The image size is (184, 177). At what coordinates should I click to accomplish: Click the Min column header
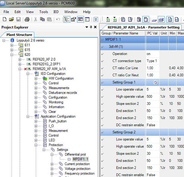[172, 33]
